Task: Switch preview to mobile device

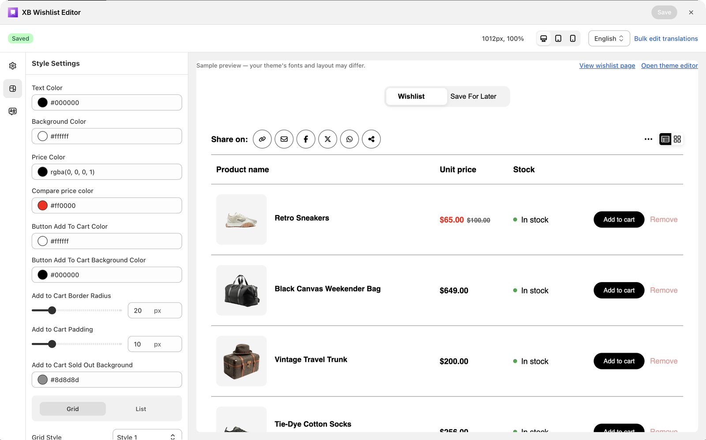Action: point(573,38)
